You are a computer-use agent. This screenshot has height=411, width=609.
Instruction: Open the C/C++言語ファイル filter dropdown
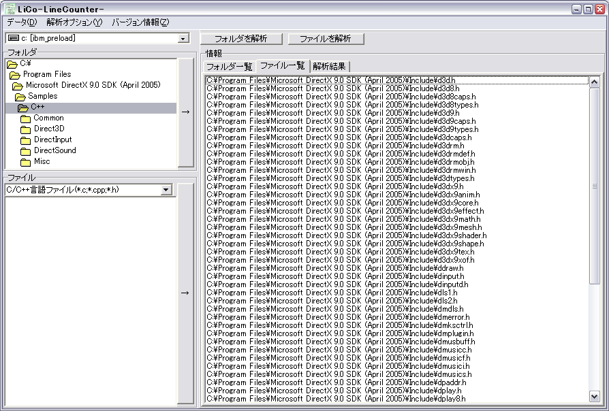(x=166, y=190)
